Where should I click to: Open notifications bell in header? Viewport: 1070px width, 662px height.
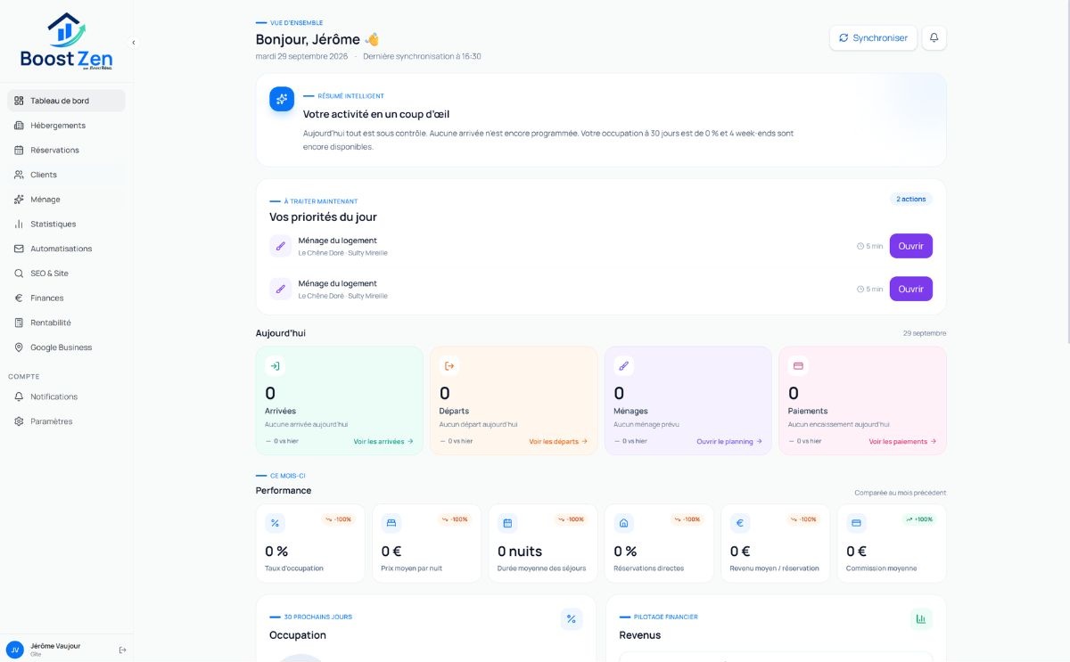coord(934,37)
